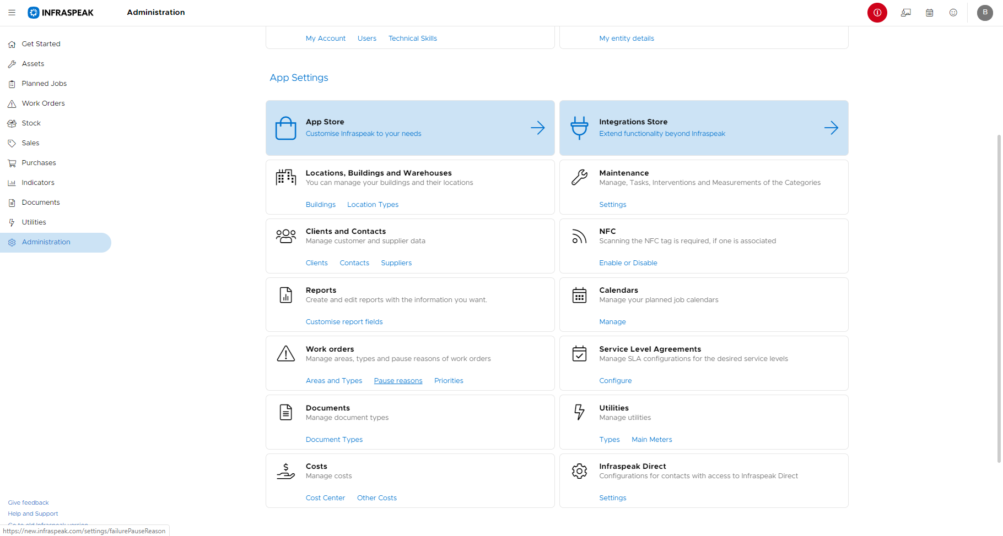
Task: Click the Service Level Agreements calendar-check icon
Action: tap(579, 353)
